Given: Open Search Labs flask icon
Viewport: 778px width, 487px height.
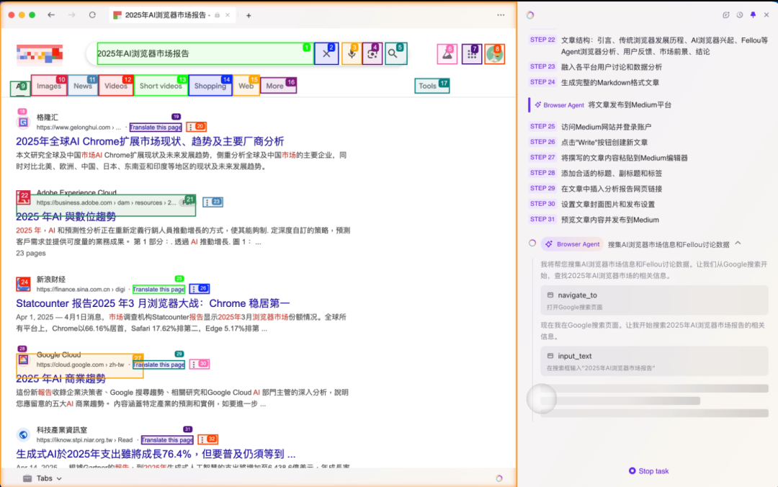Looking at the screenshot, I should click(x=447, y=54).
